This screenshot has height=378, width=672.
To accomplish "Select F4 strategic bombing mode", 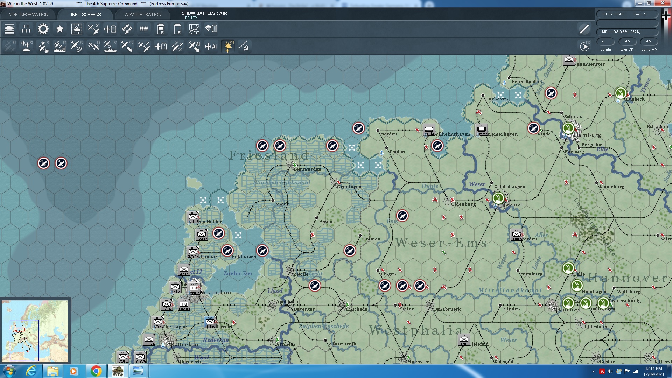I will (60, 46).
